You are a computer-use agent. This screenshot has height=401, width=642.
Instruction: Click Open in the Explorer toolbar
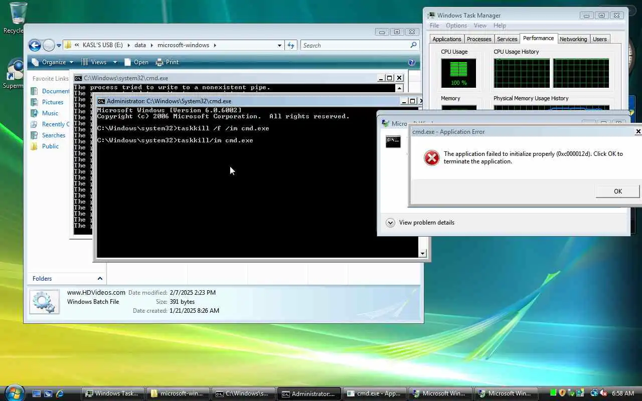tap(136, 62)
